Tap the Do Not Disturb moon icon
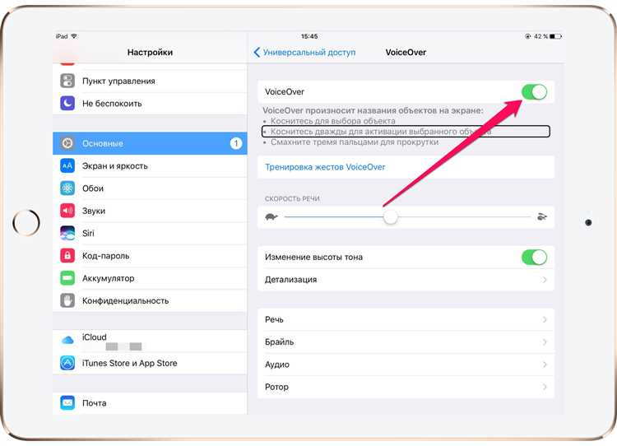The image size is (617, 446). pos(67,103)
